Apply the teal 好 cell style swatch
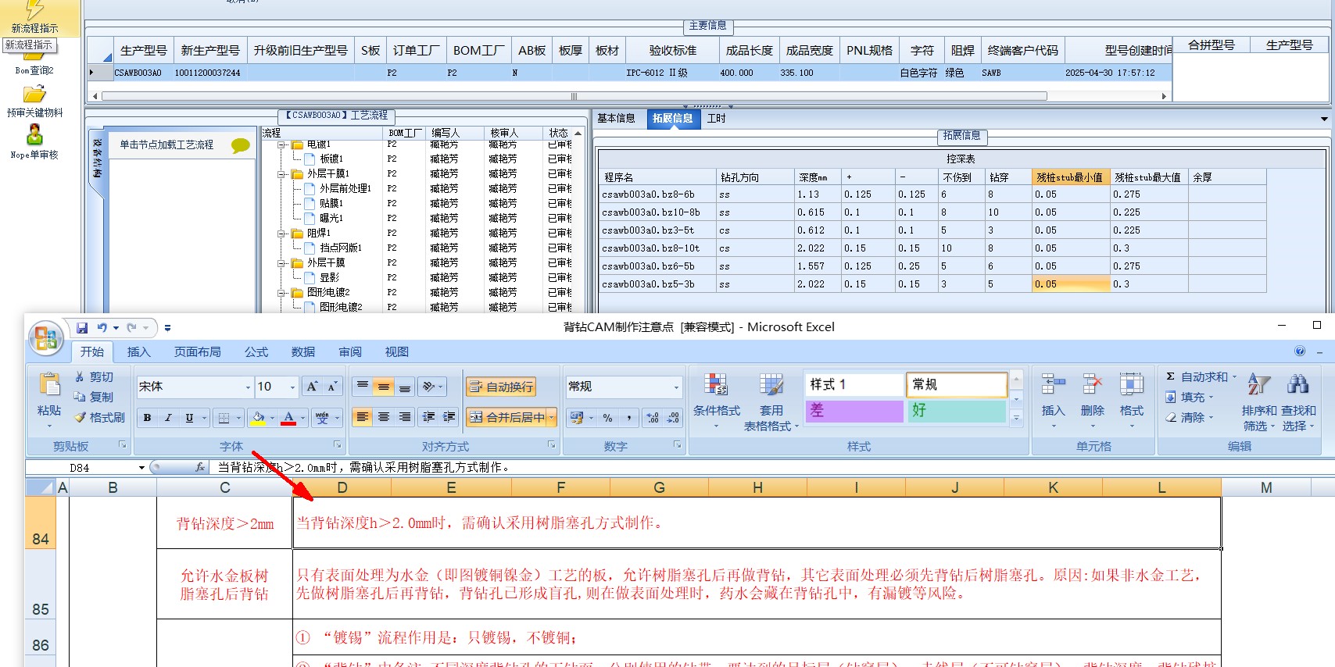 pos(957,411)
